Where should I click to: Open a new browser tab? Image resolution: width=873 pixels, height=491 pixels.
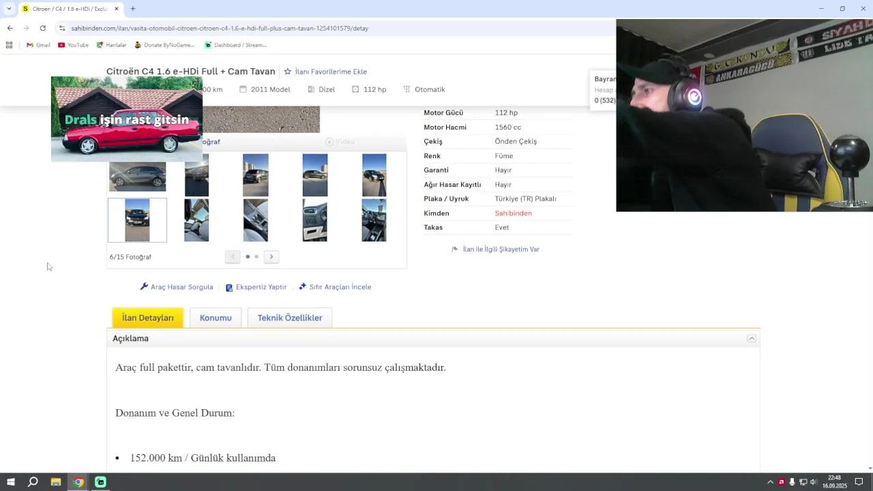click(133, 9)
